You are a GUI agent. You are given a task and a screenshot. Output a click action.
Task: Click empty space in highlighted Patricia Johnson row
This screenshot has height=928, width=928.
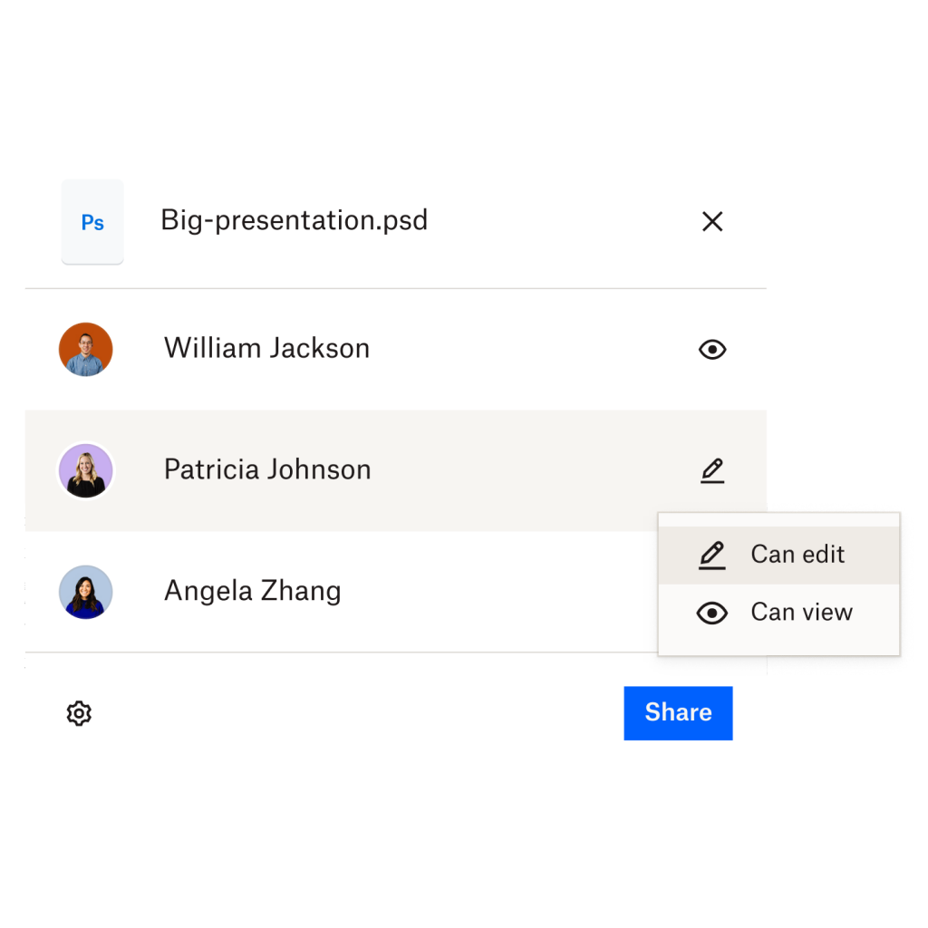click(x=526, y=470)
